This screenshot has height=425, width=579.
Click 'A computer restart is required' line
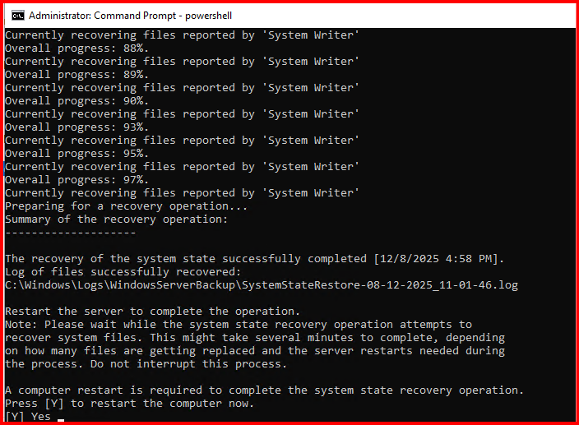coord(264,390)
